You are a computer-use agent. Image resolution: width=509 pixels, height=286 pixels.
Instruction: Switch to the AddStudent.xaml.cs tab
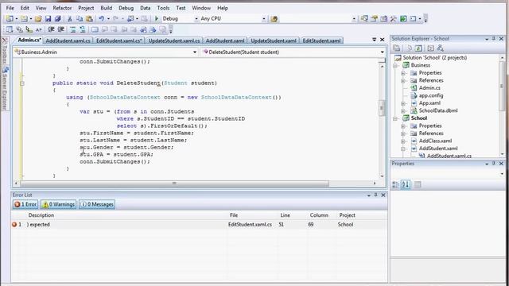pyautogui.click(x=68, y=41)
